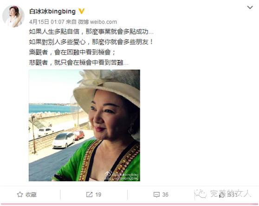The height and width of the screenshot is (206, 259).
Task: Click the gold verified V badge
Action: (x=81, y=11)
